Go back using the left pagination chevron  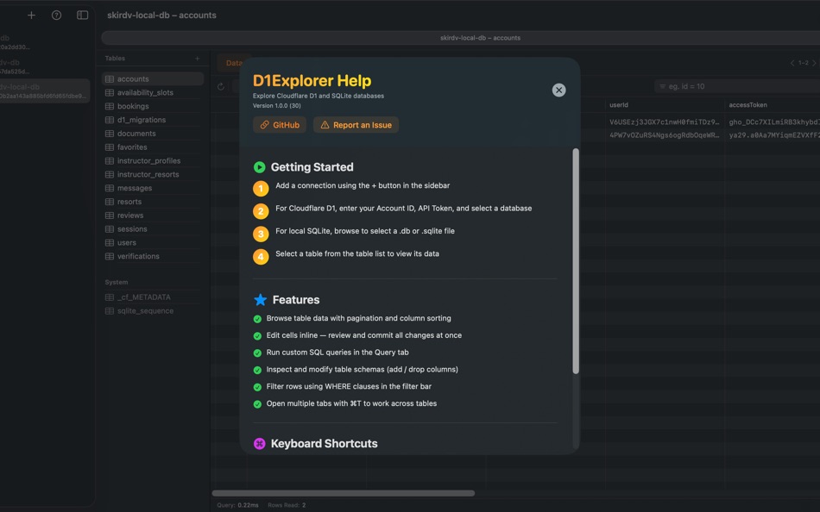[x=792, y=63]
